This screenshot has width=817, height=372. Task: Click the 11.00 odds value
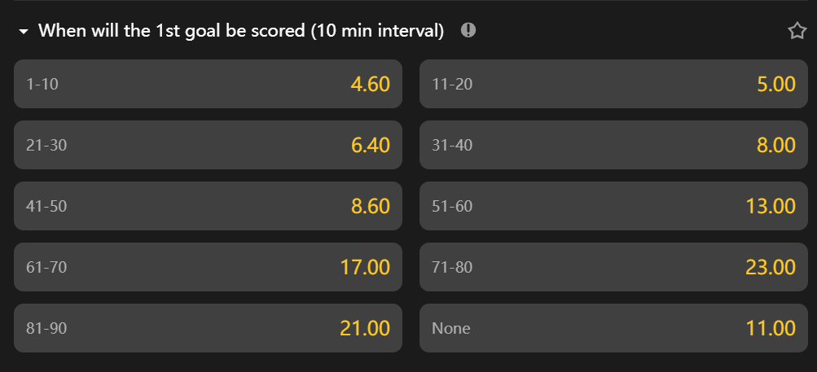click(771, 328)
